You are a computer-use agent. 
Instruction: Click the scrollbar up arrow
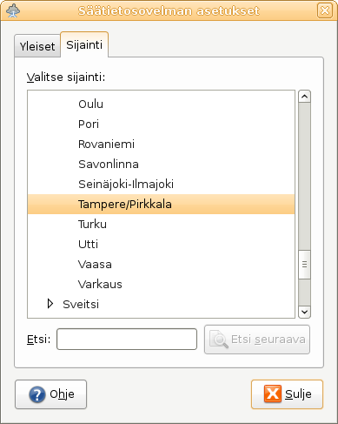tap(304, 97)
